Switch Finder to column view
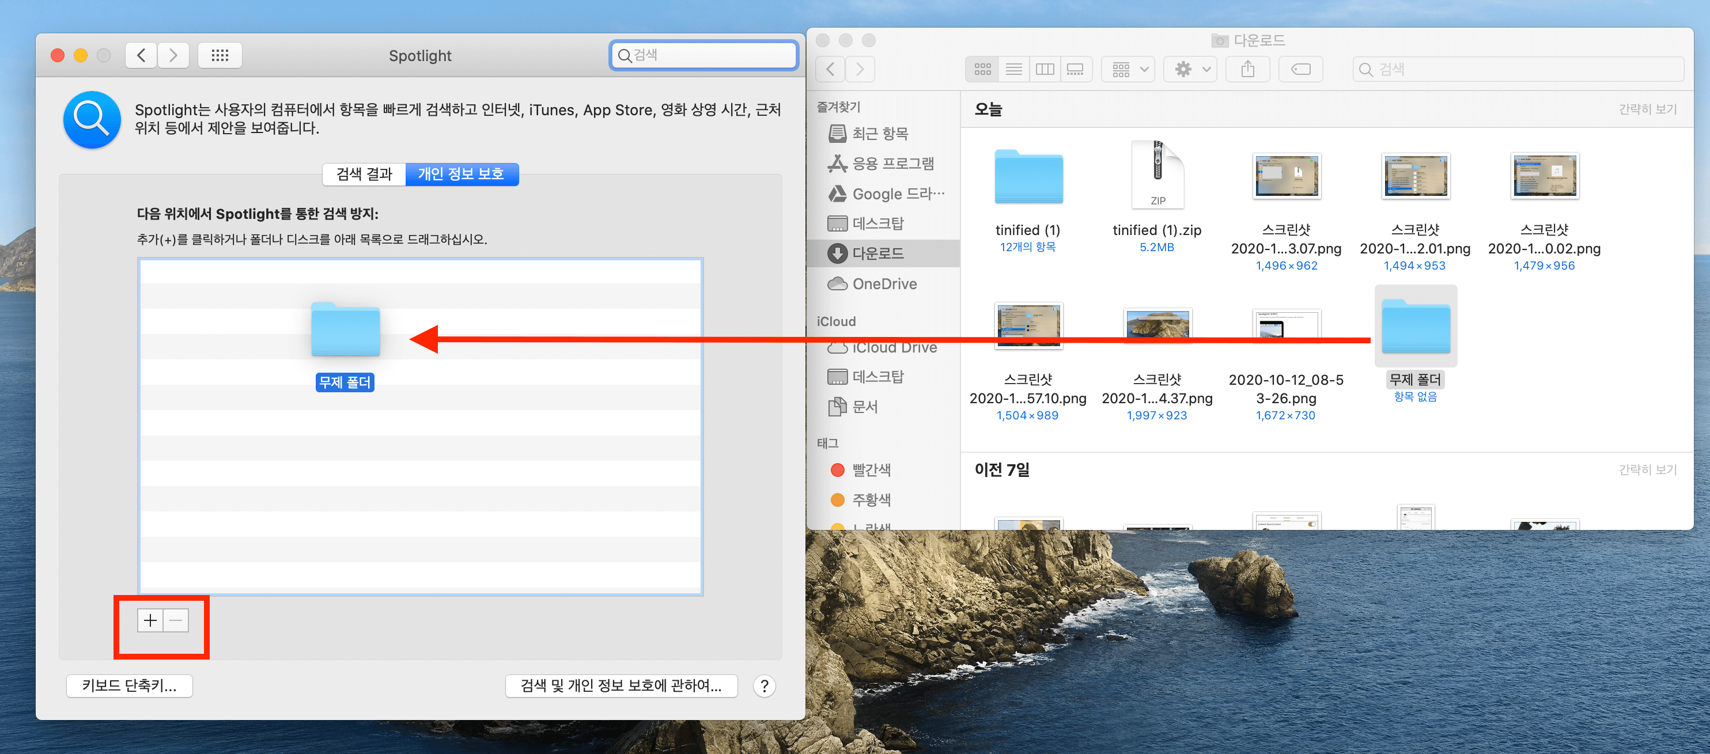The height and width of the screenshot is (754, 1710). (1044, 69)
